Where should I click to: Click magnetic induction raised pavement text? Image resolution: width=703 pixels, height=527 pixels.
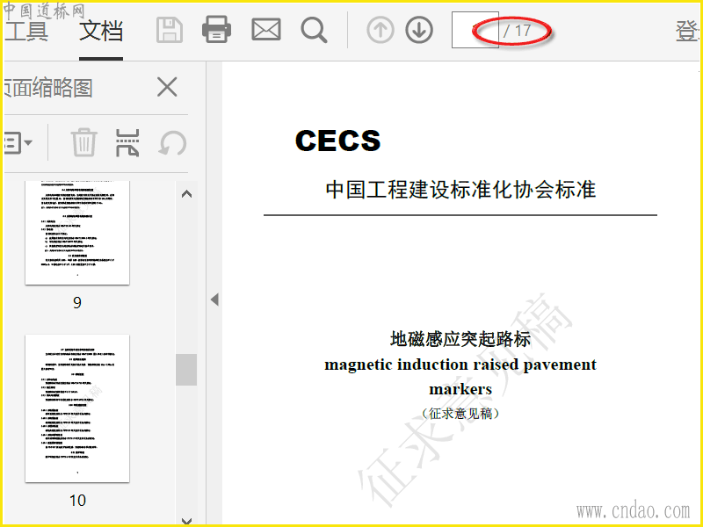pyautogui.click(x=460, y=365)
